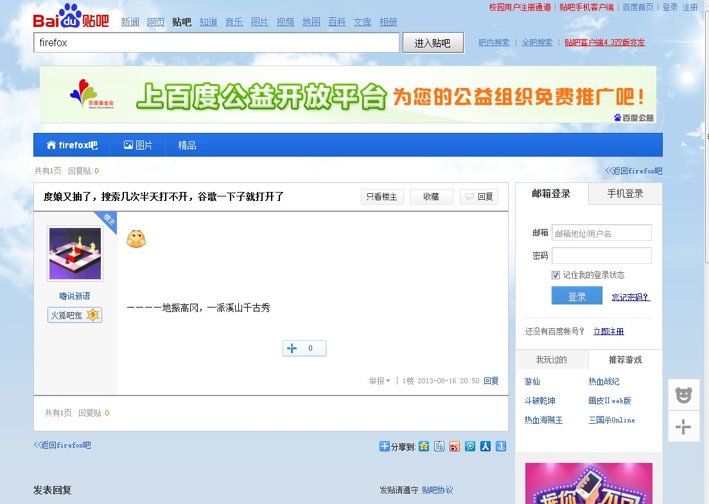
Task: Click the top-right 注册 link
Action: [x=690, y=7]
